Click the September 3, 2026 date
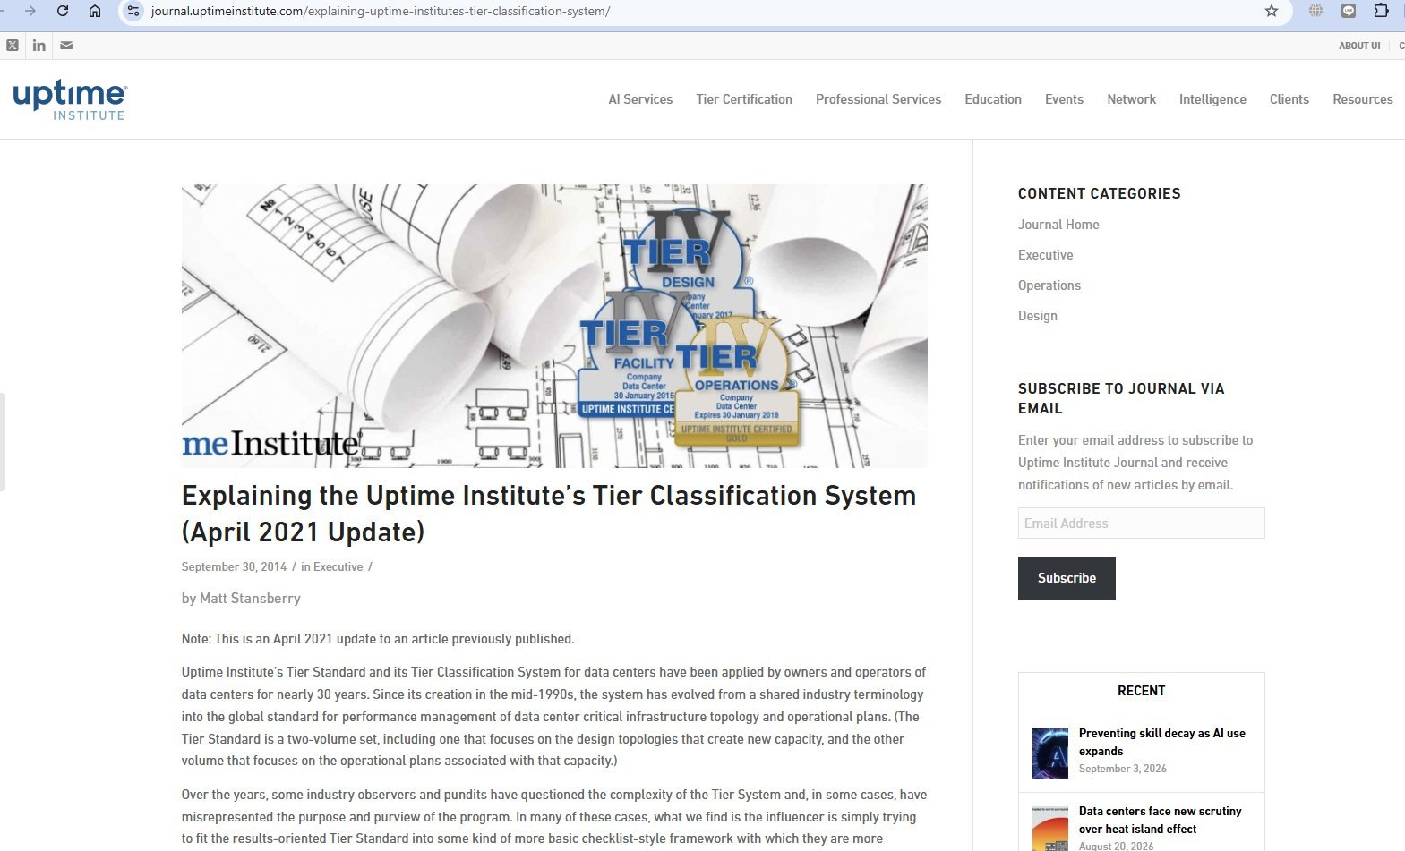Image resolution: width=1405 pixels, height=851 pixels. click(1122, 769)
